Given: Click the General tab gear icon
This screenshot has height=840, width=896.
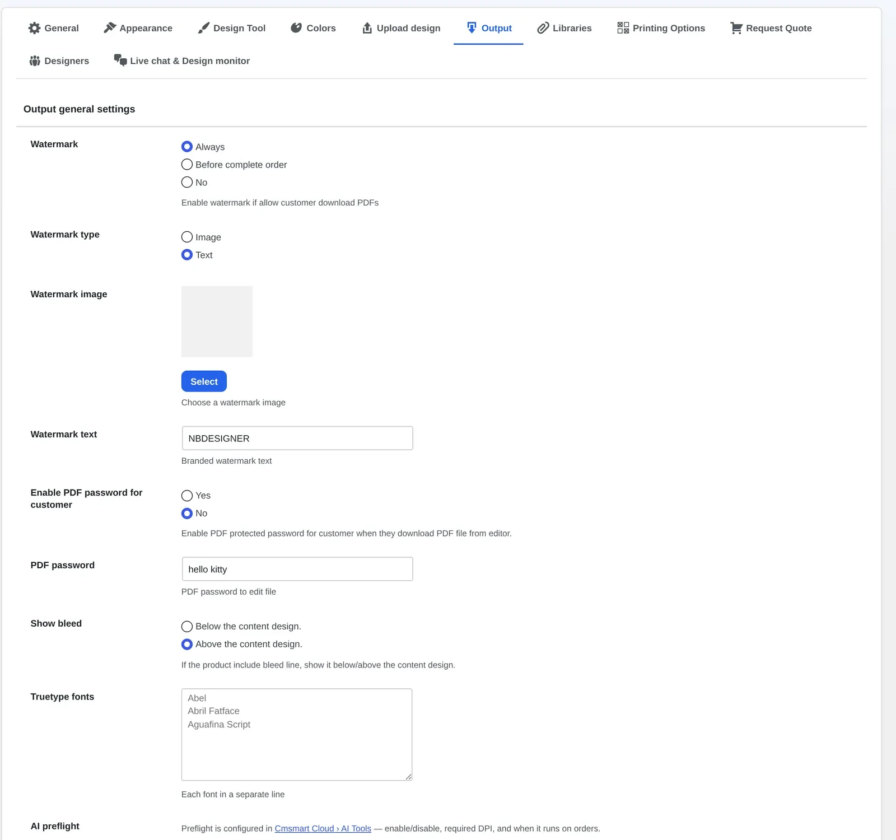Looking at the screenshot, I should point(34,28).
